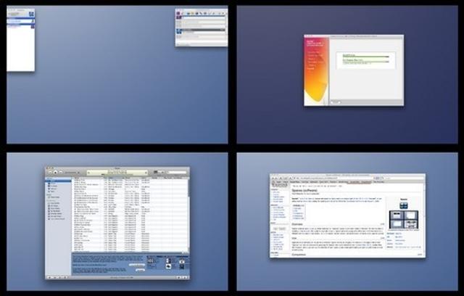Select the highlighted buddy in the buddy list
The height and width of the screenshot is (296, 464).
tap(20, 22)
